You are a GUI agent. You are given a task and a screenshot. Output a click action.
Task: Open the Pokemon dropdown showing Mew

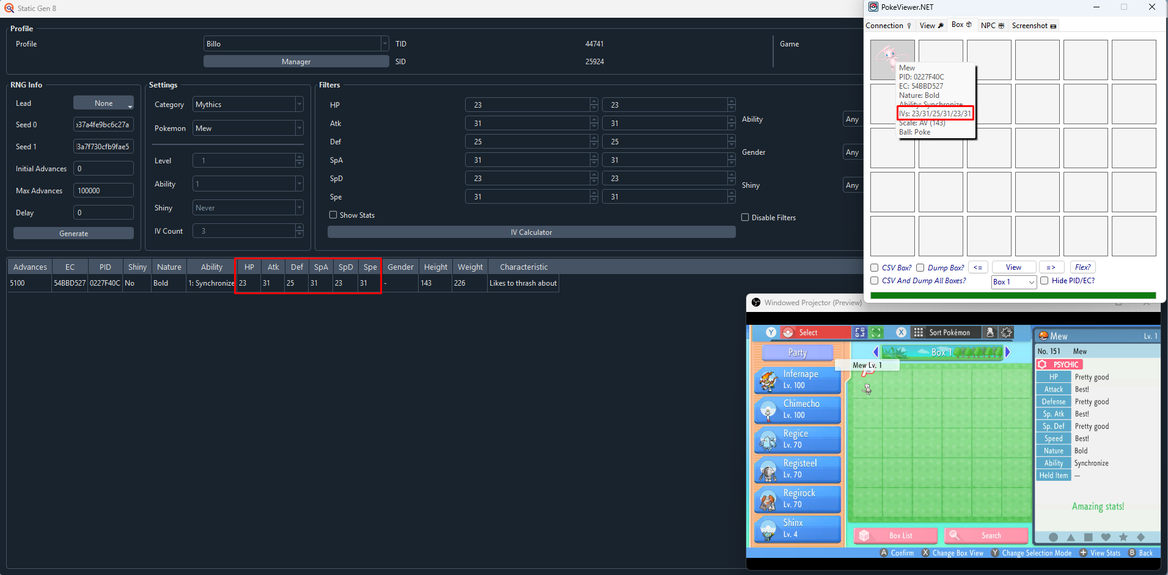(x=248, y=128)
